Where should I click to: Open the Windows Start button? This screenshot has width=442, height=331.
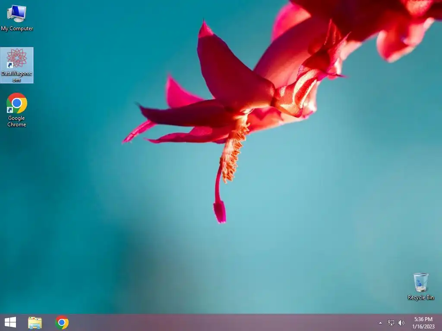tap(10, 322)
